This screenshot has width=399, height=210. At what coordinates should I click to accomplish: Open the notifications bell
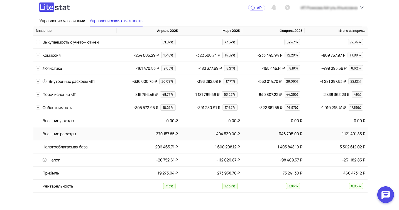[274, 8]
